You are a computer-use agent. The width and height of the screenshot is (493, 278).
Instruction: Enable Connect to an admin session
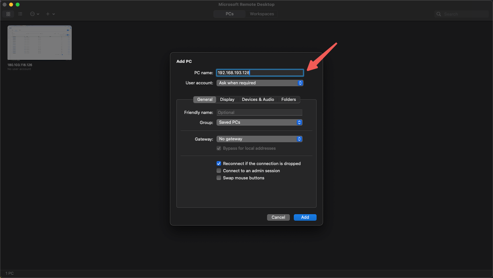[219, 171]
